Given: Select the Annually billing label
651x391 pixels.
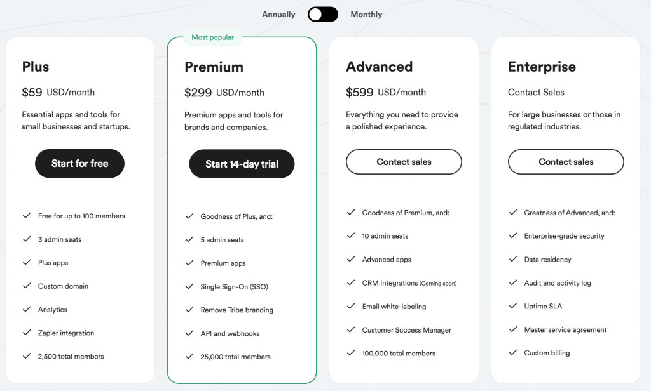Looking at the screenshot, I should [278, 15].
